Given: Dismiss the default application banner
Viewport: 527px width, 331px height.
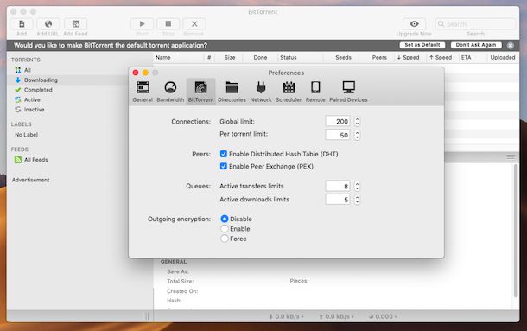Looking at the screenshot, I should 511,46.
